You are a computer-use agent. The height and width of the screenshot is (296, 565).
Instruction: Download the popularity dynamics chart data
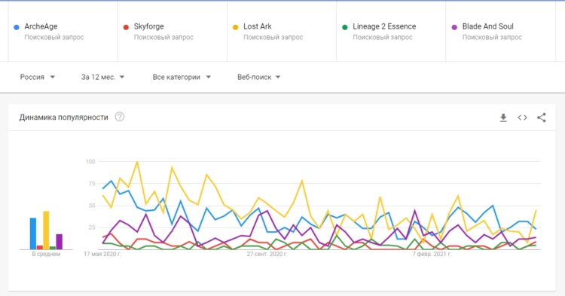pos(503,117)
